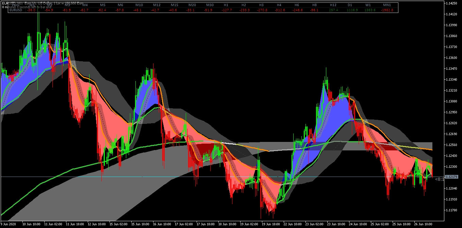Click the 1.12820 price scale label

tap(451, 123)
